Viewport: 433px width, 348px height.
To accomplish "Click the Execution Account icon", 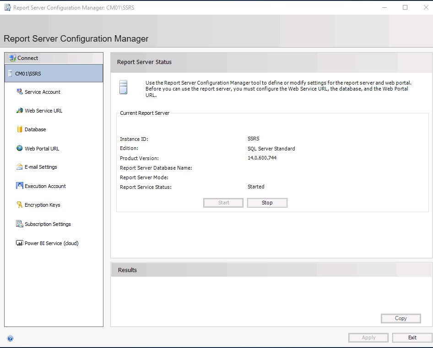I will click(x=20, y=186).
